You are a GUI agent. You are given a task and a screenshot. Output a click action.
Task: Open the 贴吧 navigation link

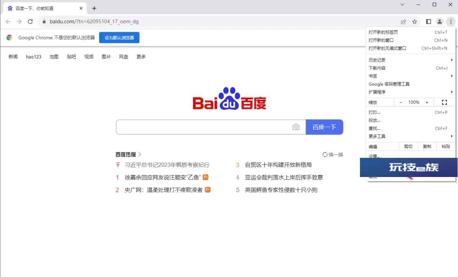71,57
